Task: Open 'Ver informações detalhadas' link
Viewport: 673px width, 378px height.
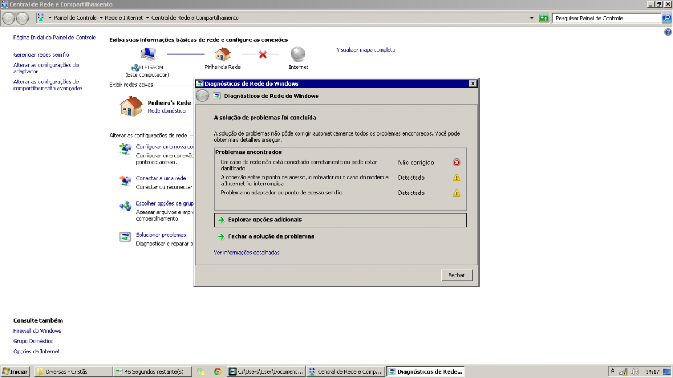Action: 247,253
